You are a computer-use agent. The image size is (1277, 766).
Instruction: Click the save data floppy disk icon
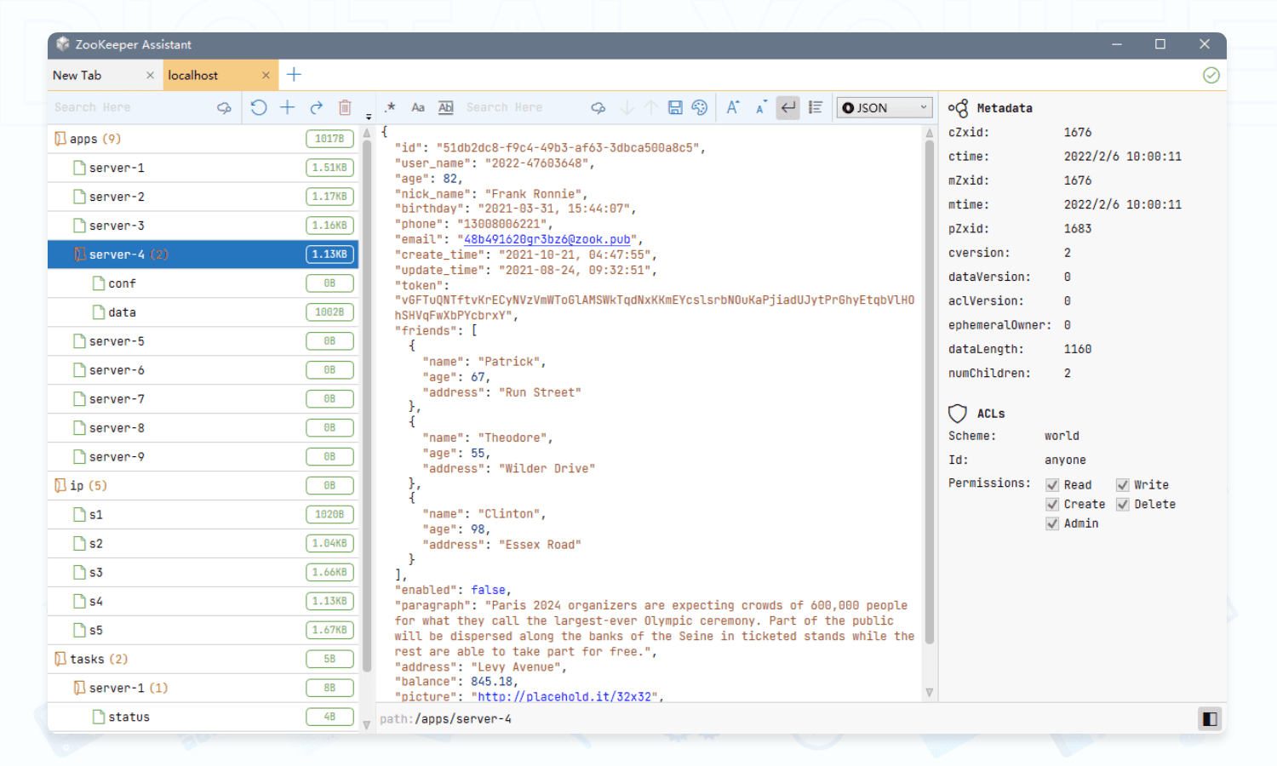click(x=675, y=107)
